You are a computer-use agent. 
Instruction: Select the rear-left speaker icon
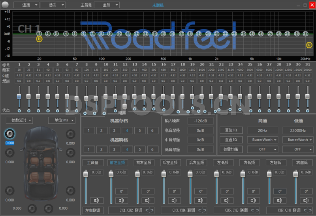coord(9,190)
